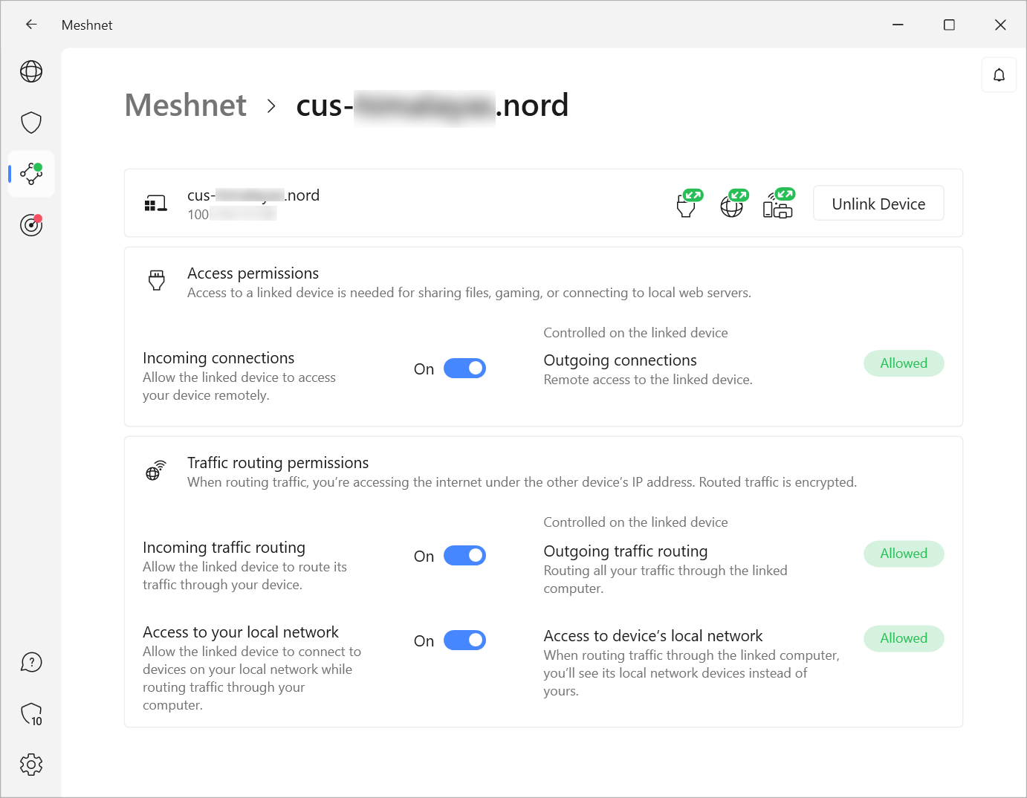Click the Access permissions plug icon
1027x798 pixels.
tap(157, 280)
